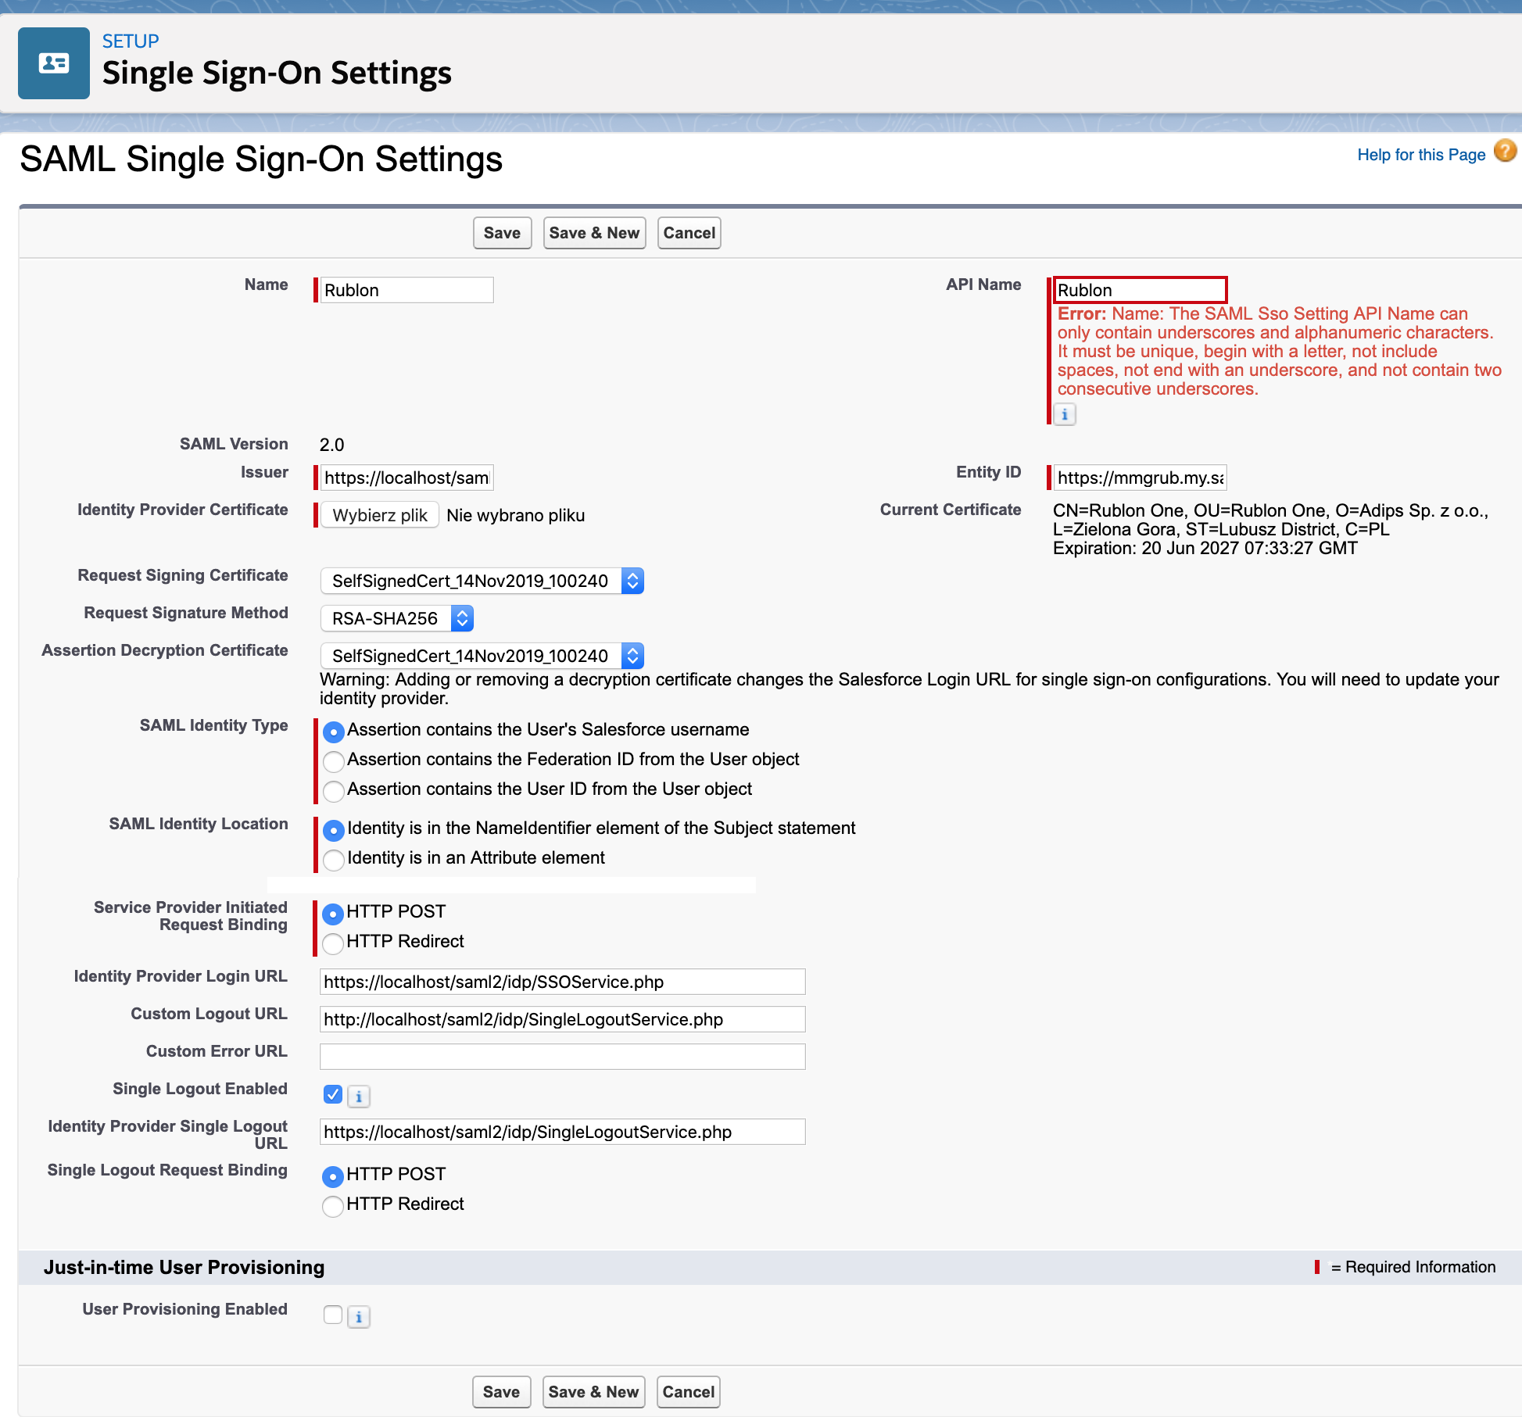Click into the API Name text field
This screenshot has width=1522, height=1417.
1139,290
